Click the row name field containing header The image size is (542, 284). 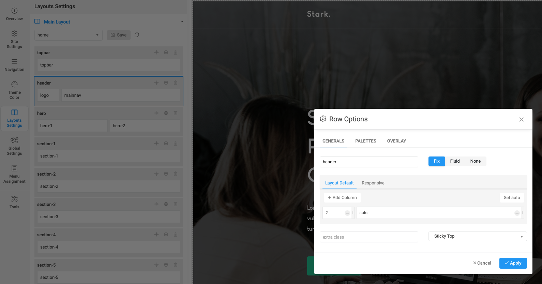tap(369, 162)
